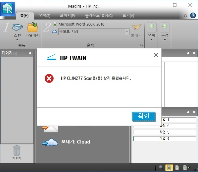The image size is (198, 172).
Task: Start a scan with the 스캔 scanner icon
Action: [18, 27]
